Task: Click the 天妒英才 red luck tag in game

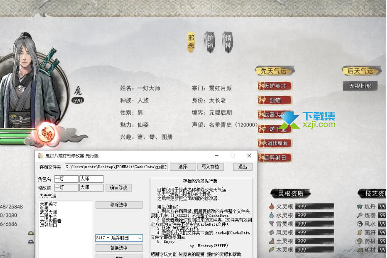Action: tap(275, 86)
